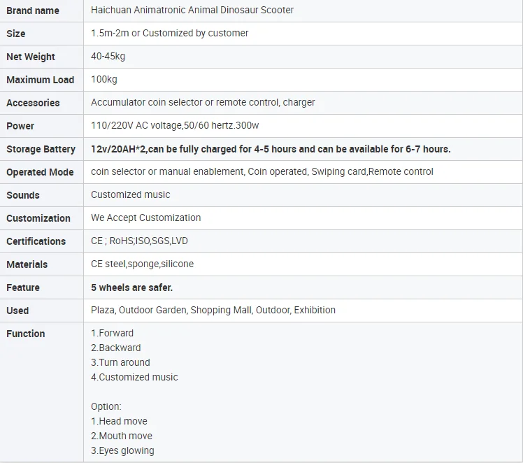Click '4.Customized music' function item

tap(134, 377)
